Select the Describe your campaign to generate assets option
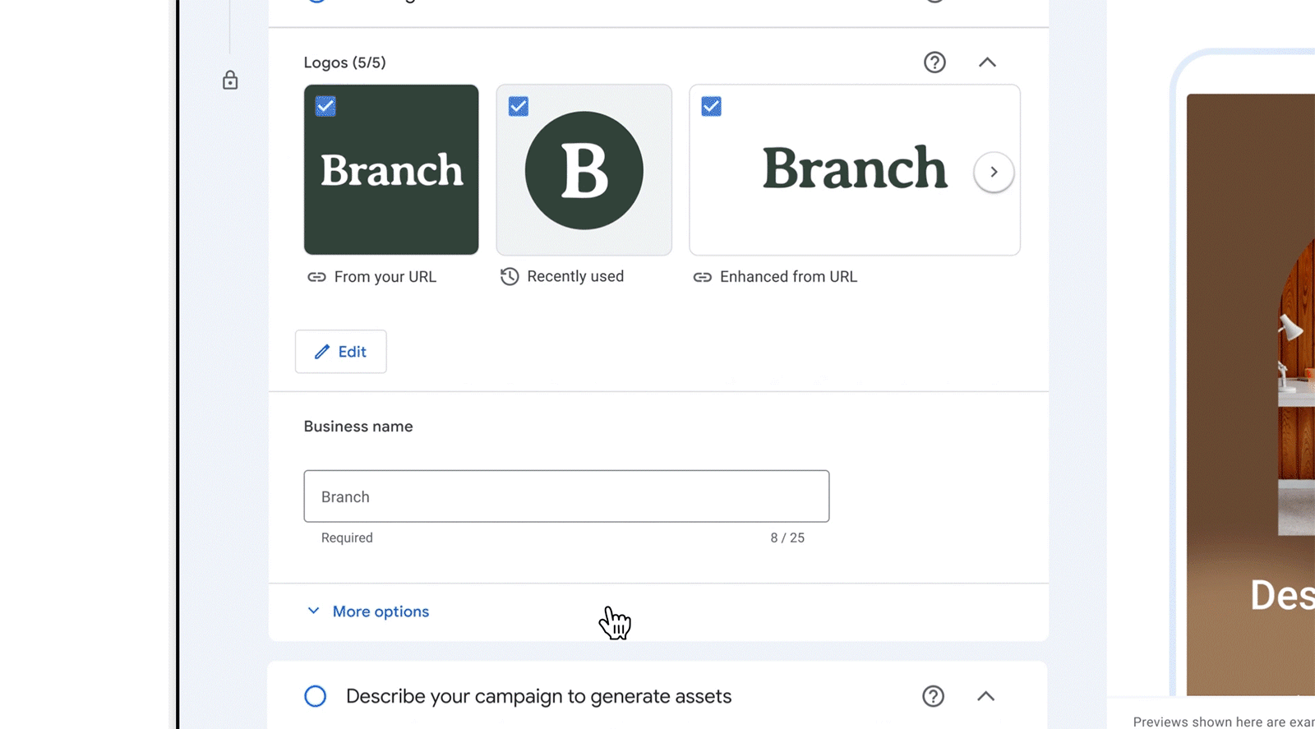The width and height of the screenshot is (1315, 729). point(315,696)
